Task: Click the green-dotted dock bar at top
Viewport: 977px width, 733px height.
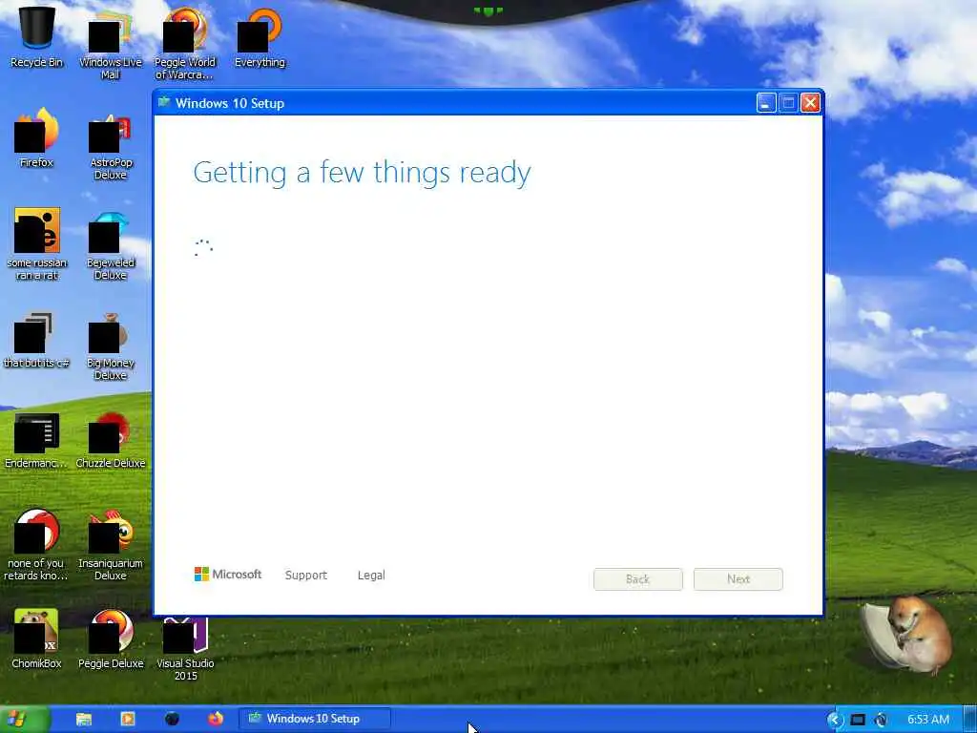Action: coord(488,10)
